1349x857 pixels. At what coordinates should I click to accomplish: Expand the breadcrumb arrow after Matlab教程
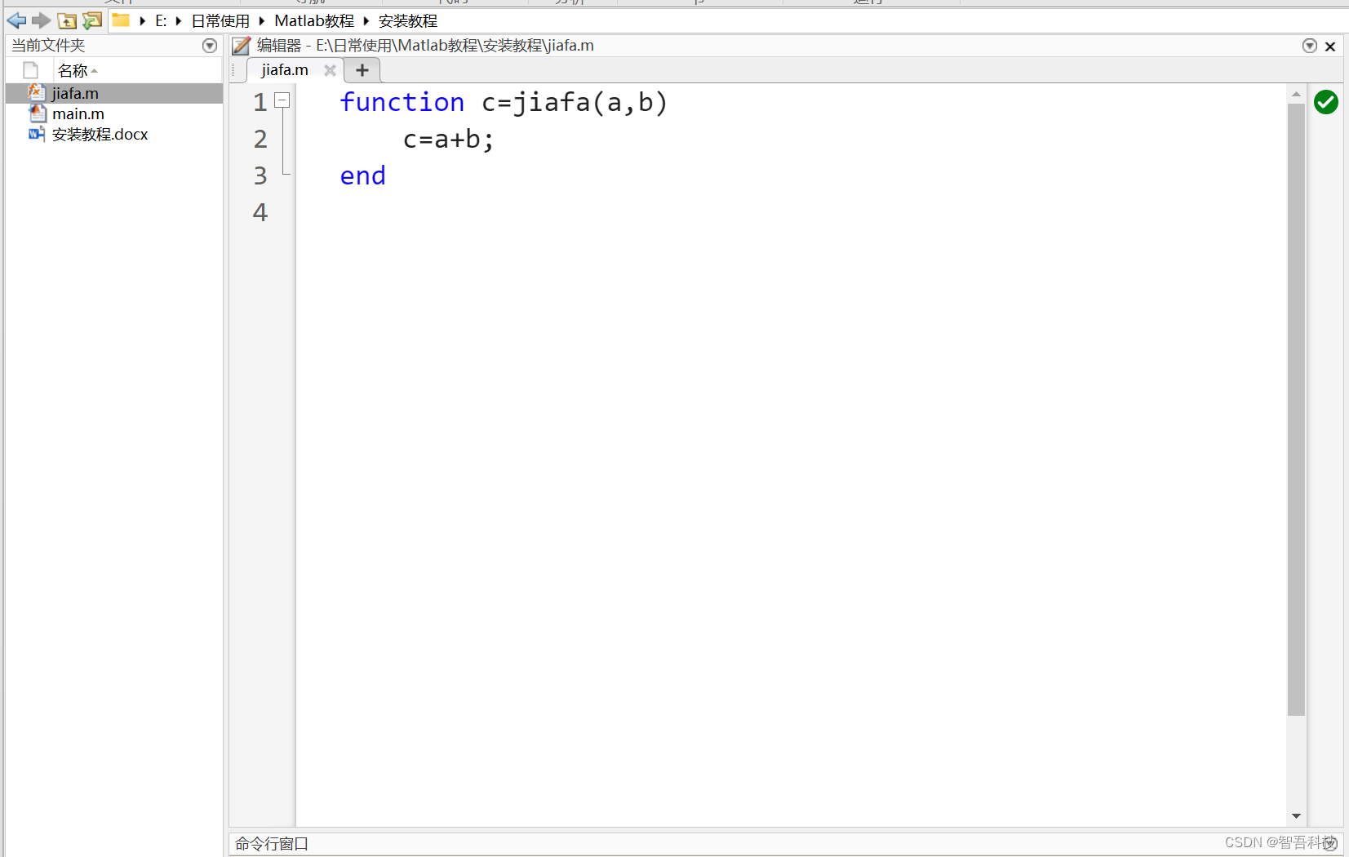(365, 20)
